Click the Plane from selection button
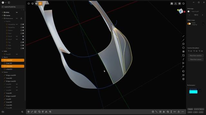Screen dimensions: 206x115 pos(196,56)
